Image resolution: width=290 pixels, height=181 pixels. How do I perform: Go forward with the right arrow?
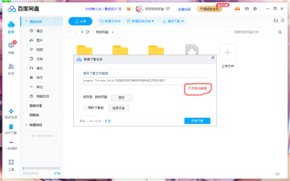click(76, 32)
